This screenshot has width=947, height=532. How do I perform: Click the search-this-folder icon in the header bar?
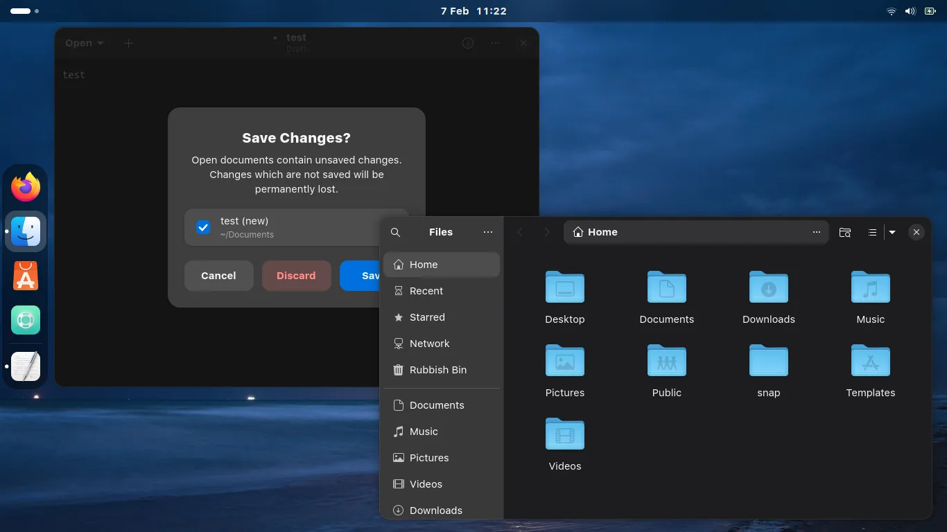pyautogui.click(x=845, y=232)
